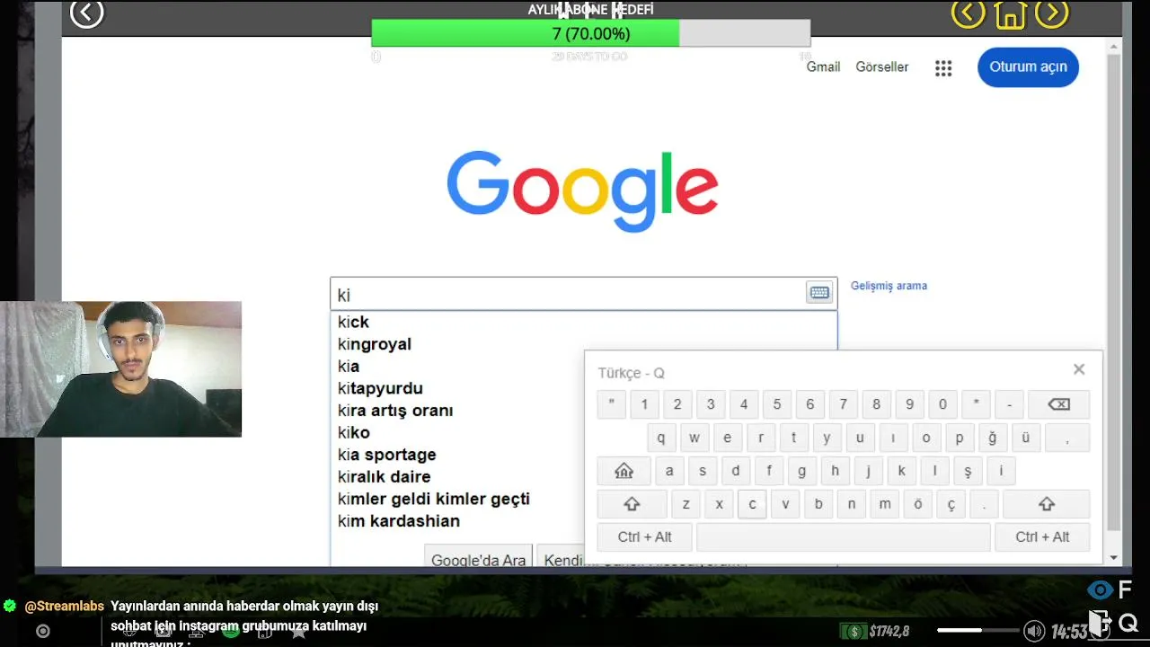Click the 'z' key on virtual keyboard

(686, 504)
